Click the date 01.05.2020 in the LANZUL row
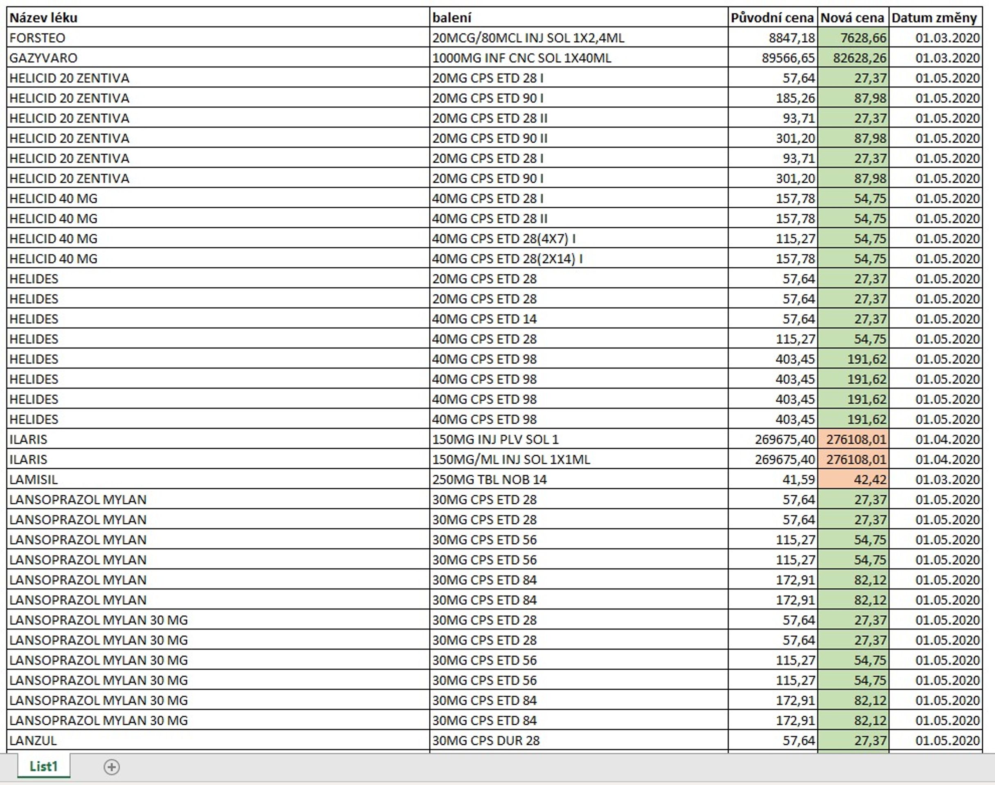The image size is (995, 785). pos(936,740)
